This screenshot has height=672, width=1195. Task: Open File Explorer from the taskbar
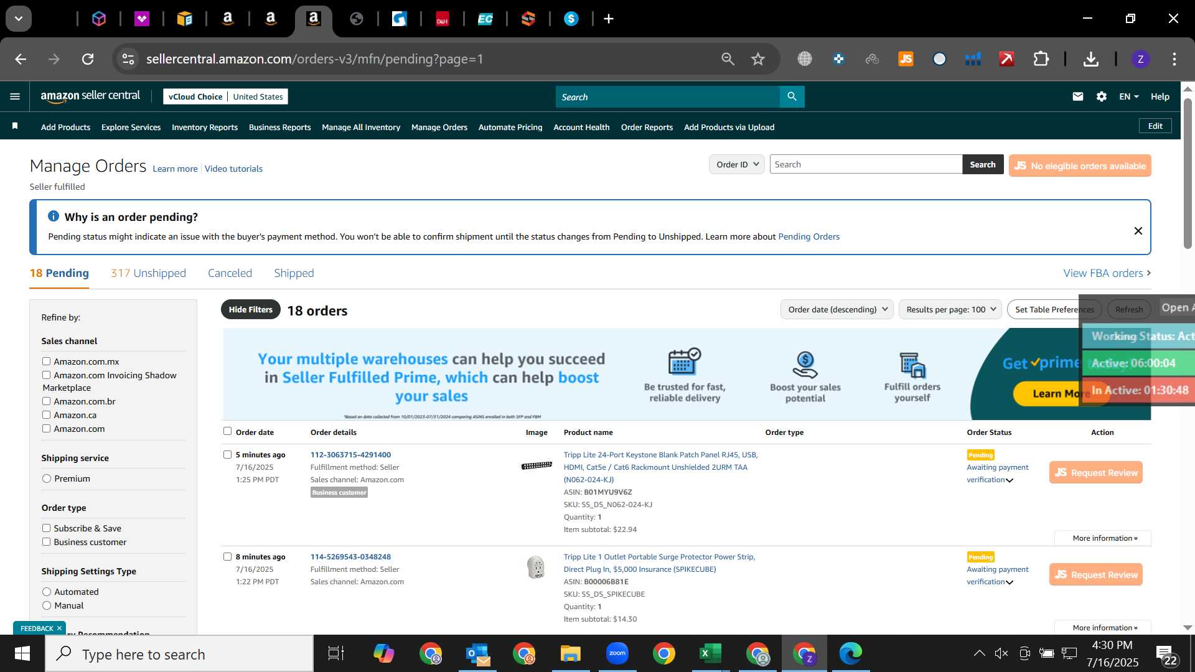pyautogui.click(x=570, y=653)
